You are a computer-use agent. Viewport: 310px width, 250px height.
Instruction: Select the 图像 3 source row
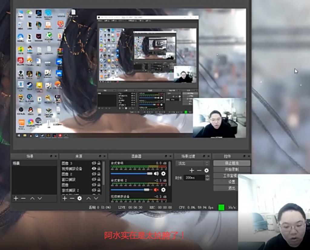(81, 163)
